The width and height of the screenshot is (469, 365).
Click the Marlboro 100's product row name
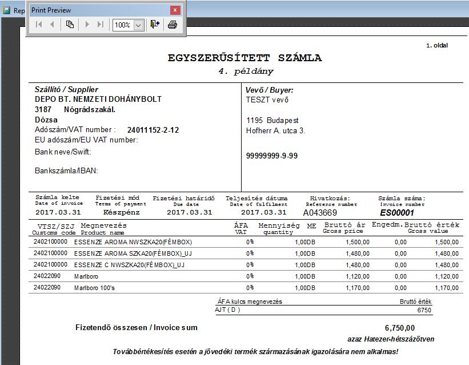[x=94, y=288]
